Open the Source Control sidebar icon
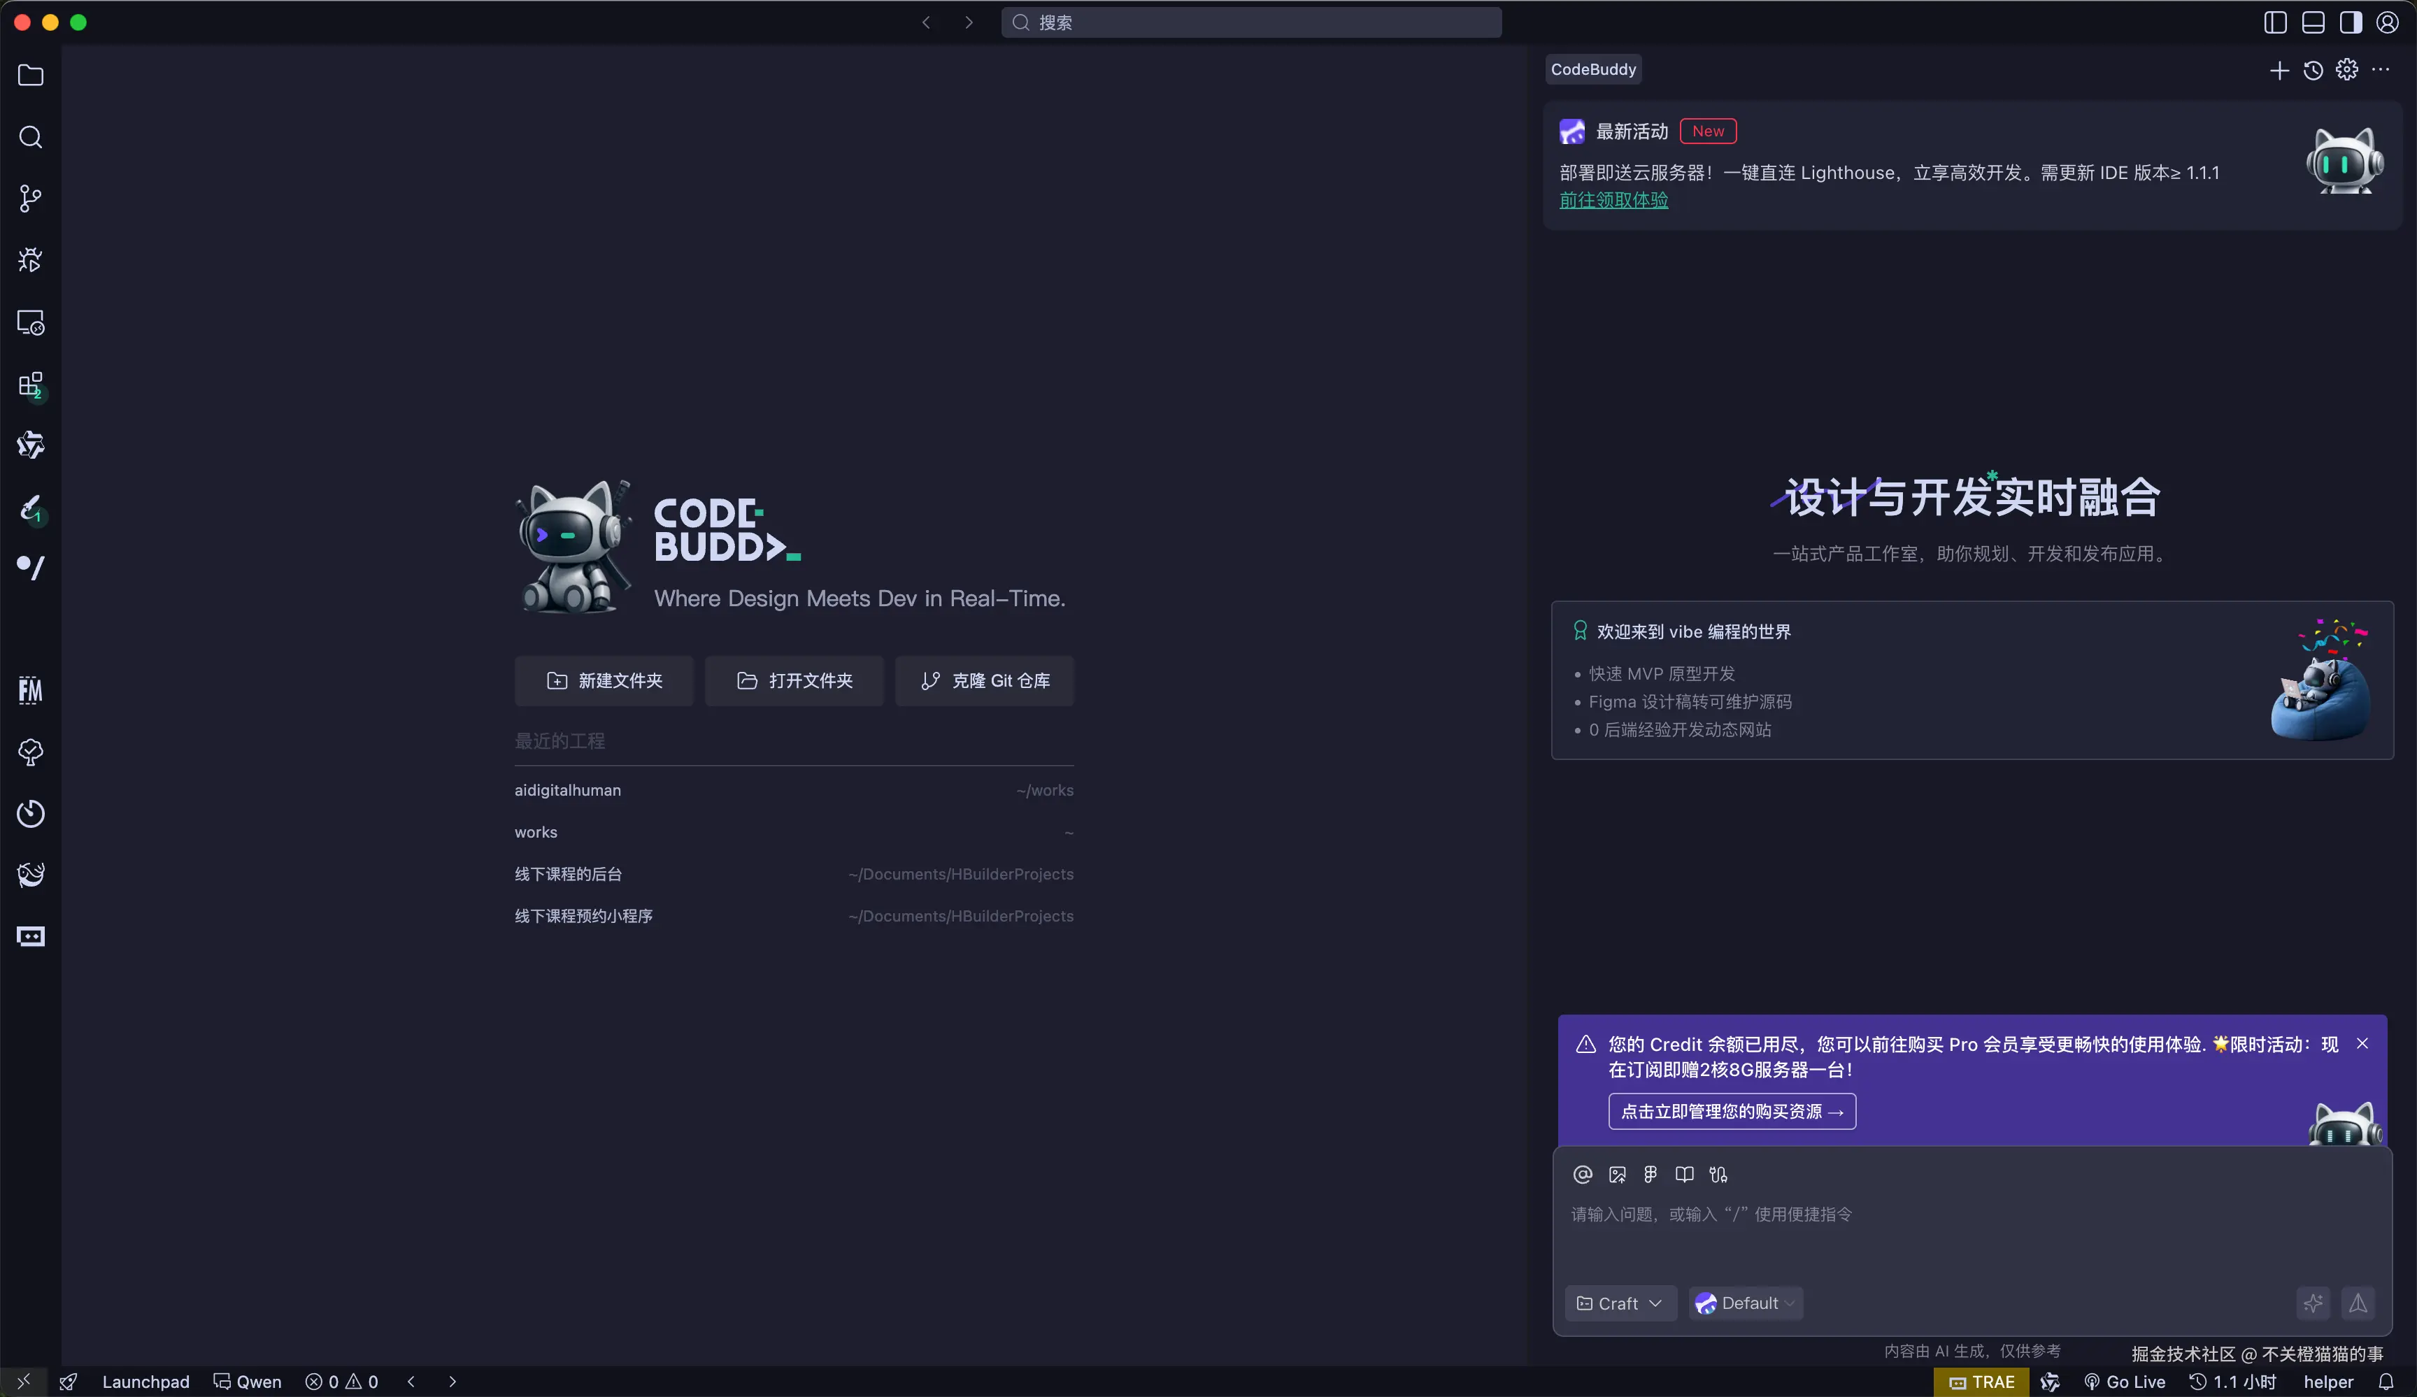The height and width of the screenshot is (1397, 2417). click(x=31, y=199)
